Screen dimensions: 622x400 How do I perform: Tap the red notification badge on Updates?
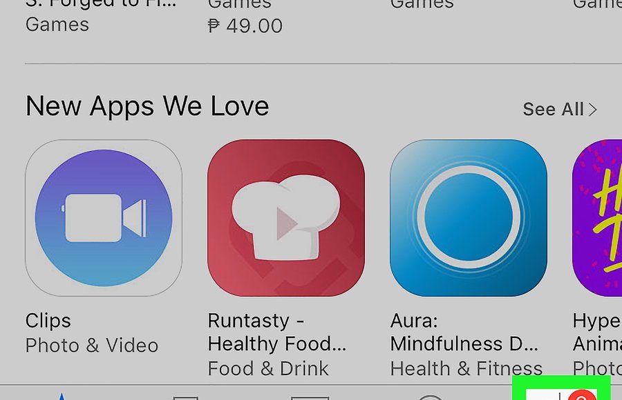tap(582, 395)
